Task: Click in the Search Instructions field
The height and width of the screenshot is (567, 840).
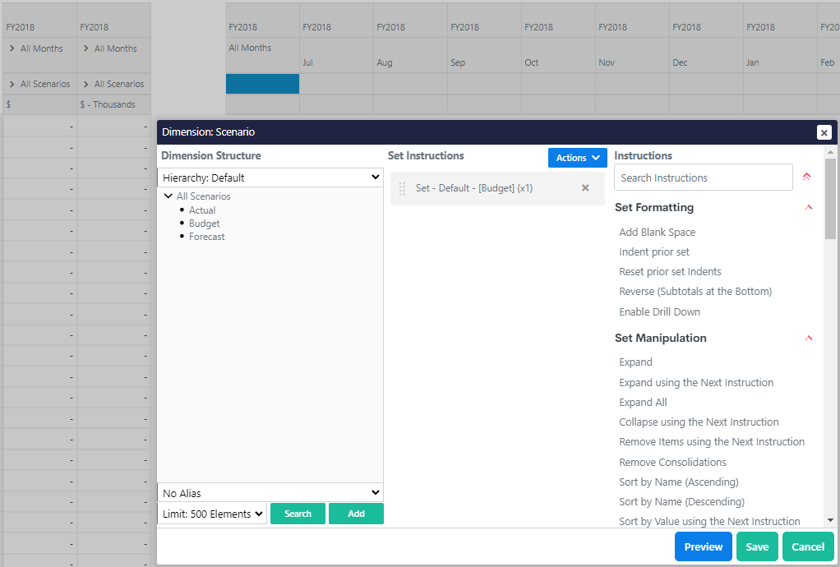Action: [x=703, y=177]
